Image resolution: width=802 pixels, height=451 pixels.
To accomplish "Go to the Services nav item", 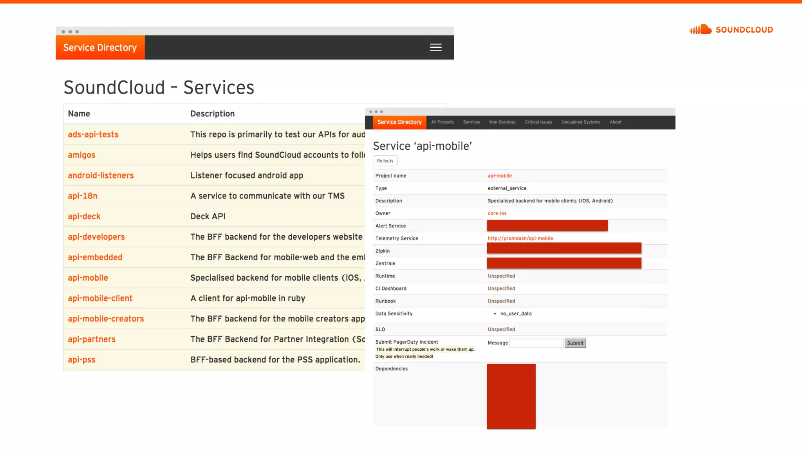I will click(471, 122).
